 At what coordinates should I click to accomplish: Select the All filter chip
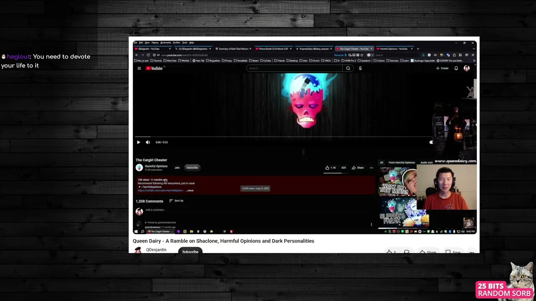click(381, 163)
